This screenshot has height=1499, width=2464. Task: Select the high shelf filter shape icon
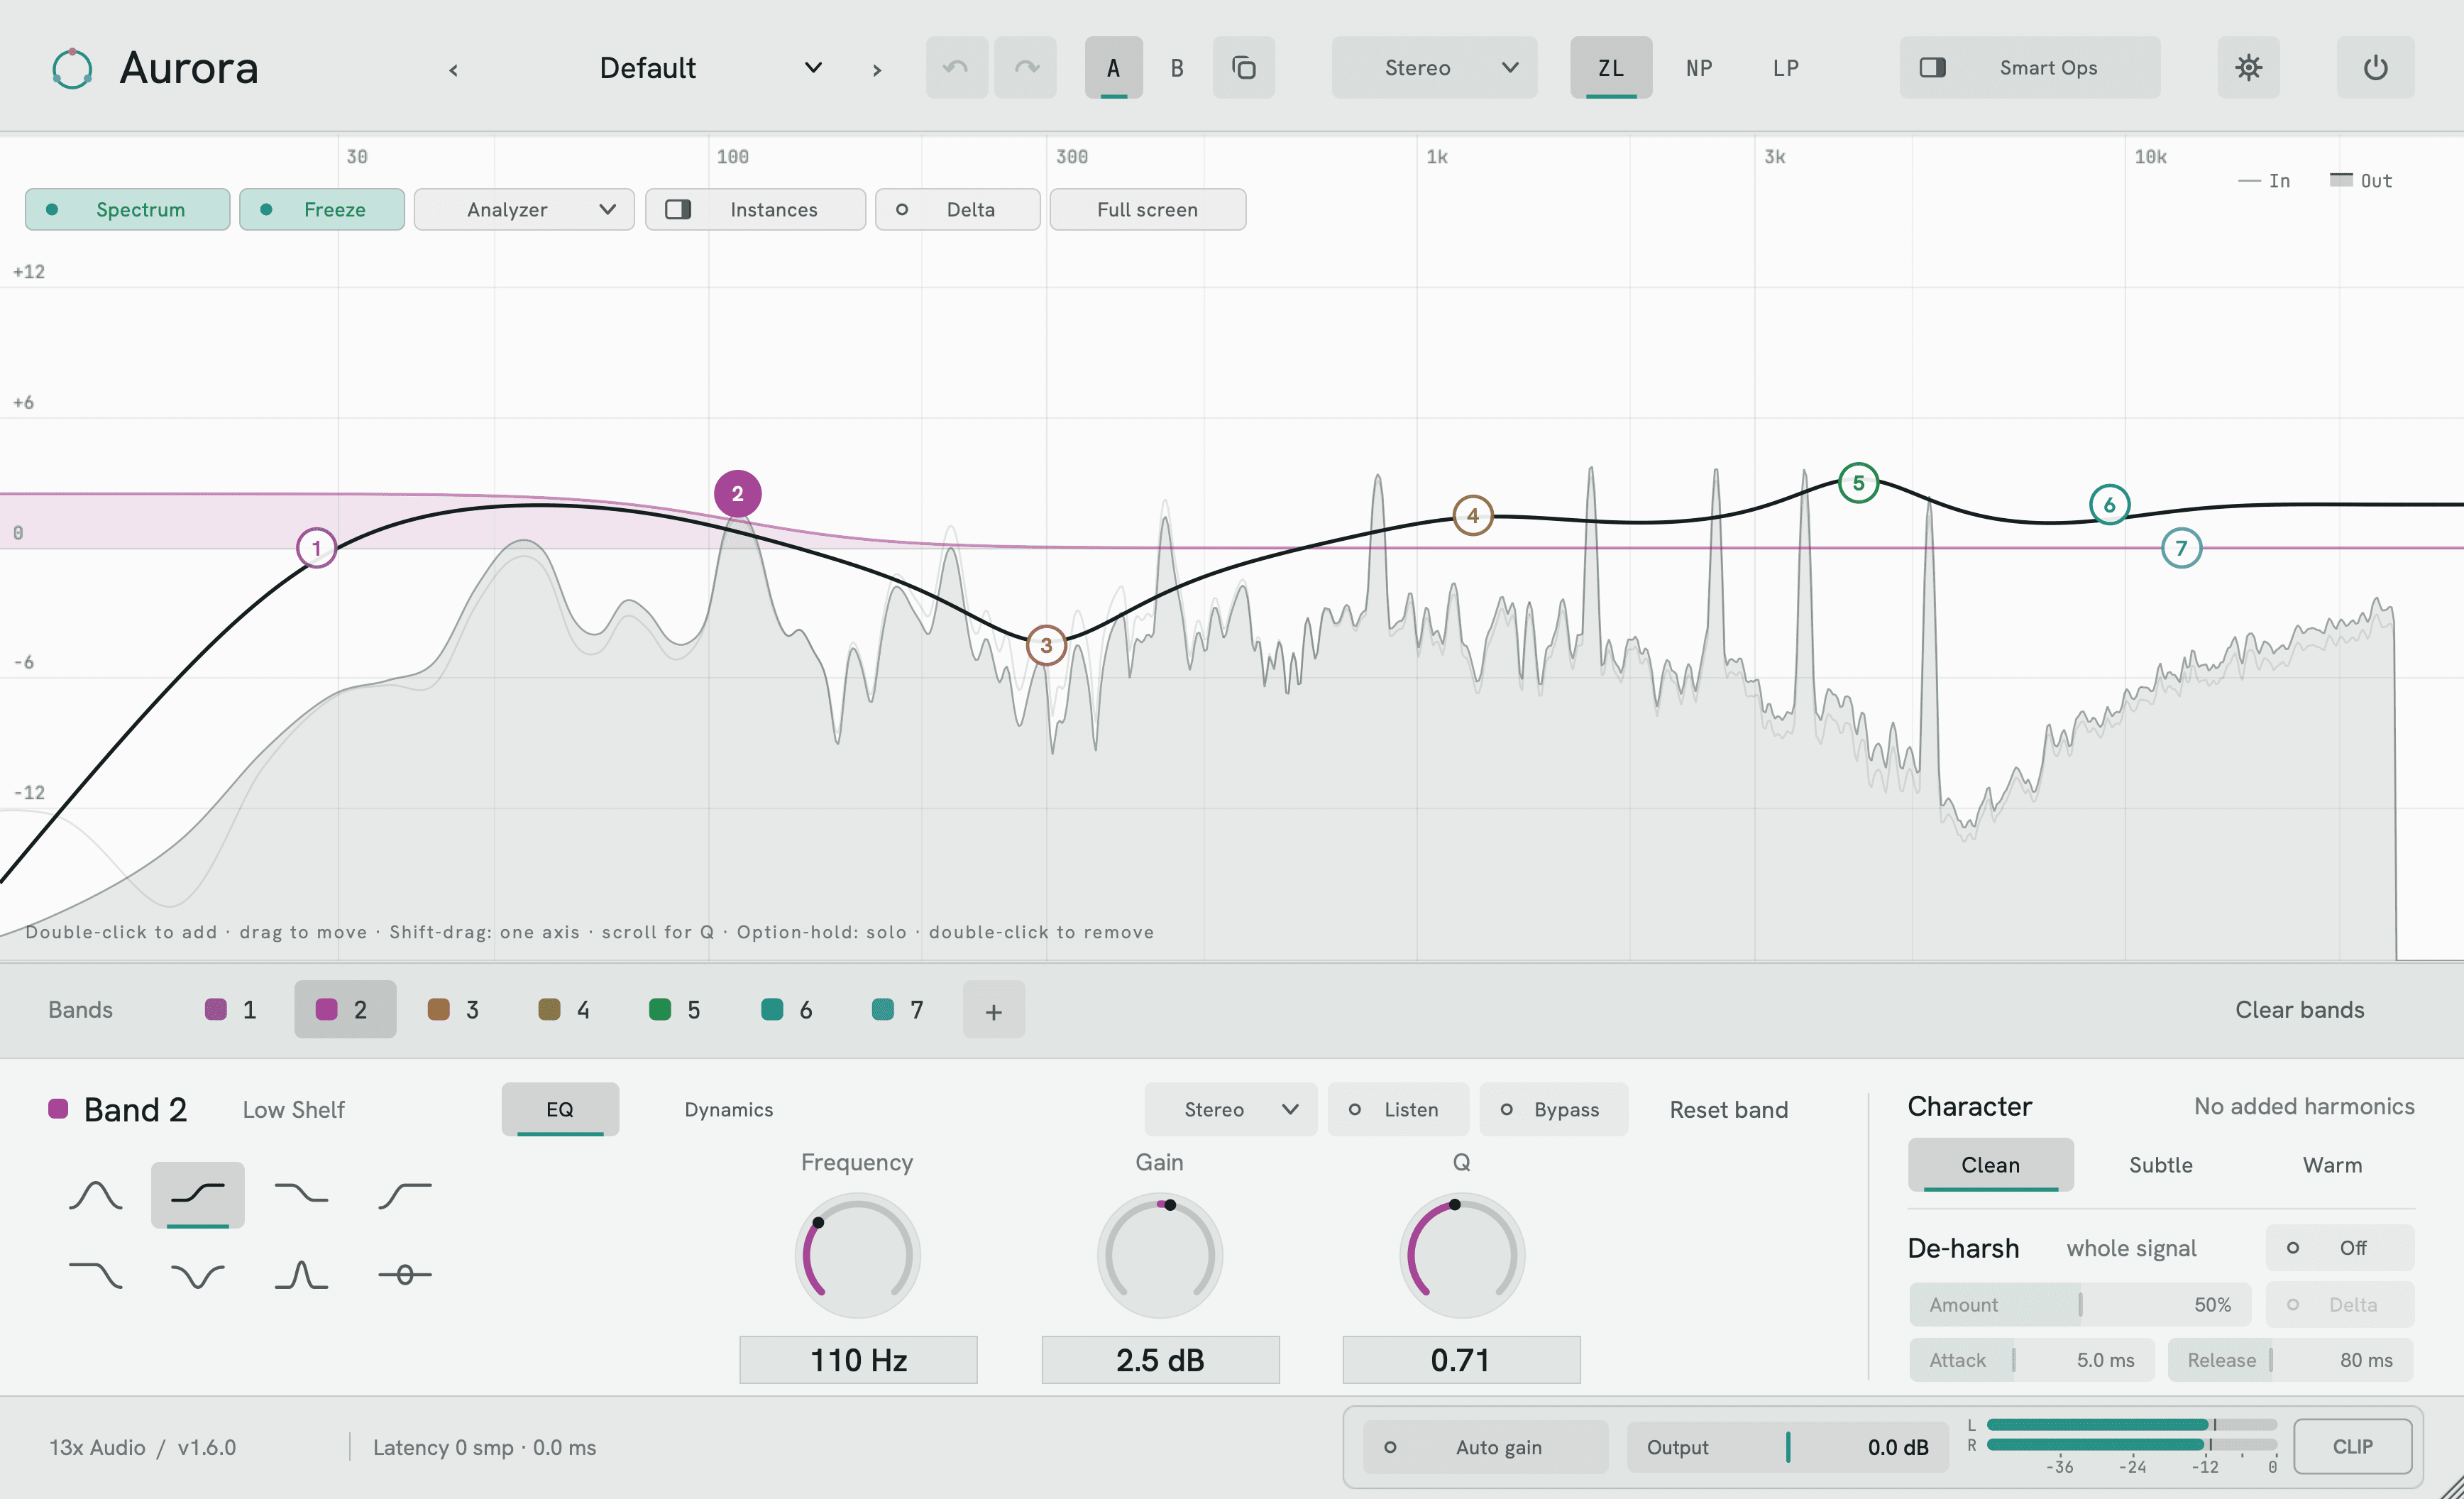pos(301,1194)
